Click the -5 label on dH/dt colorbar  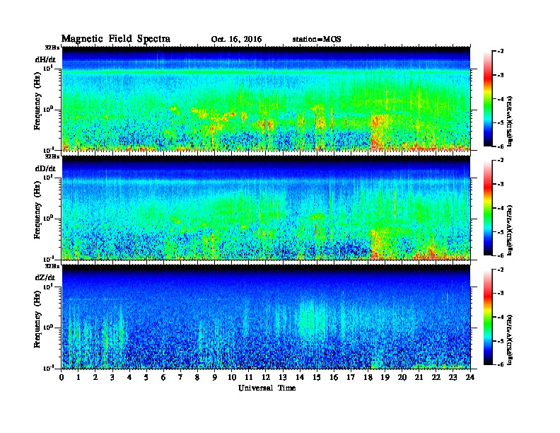click(x=501, y=122)
